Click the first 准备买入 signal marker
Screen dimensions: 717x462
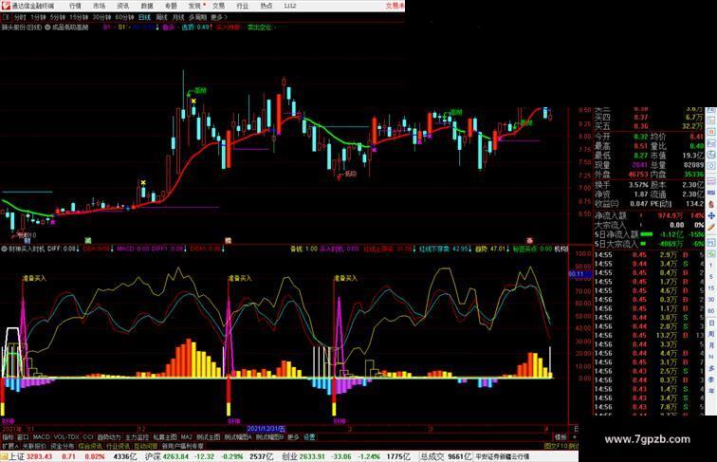35,278
